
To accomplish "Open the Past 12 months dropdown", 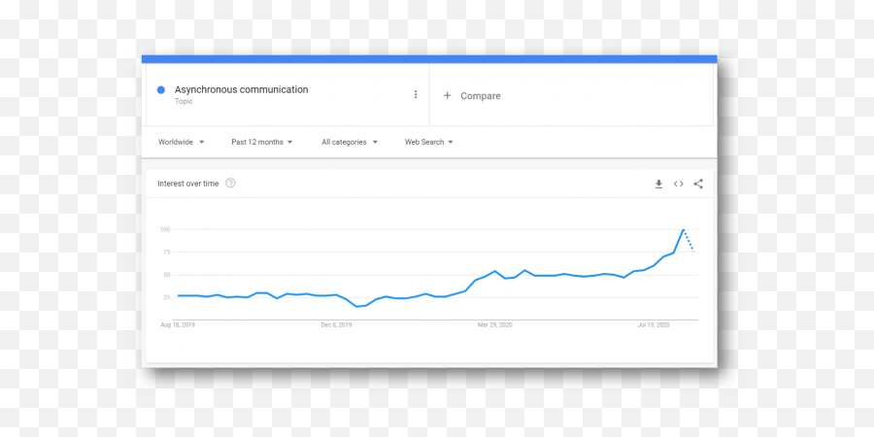I will [262, 142].
